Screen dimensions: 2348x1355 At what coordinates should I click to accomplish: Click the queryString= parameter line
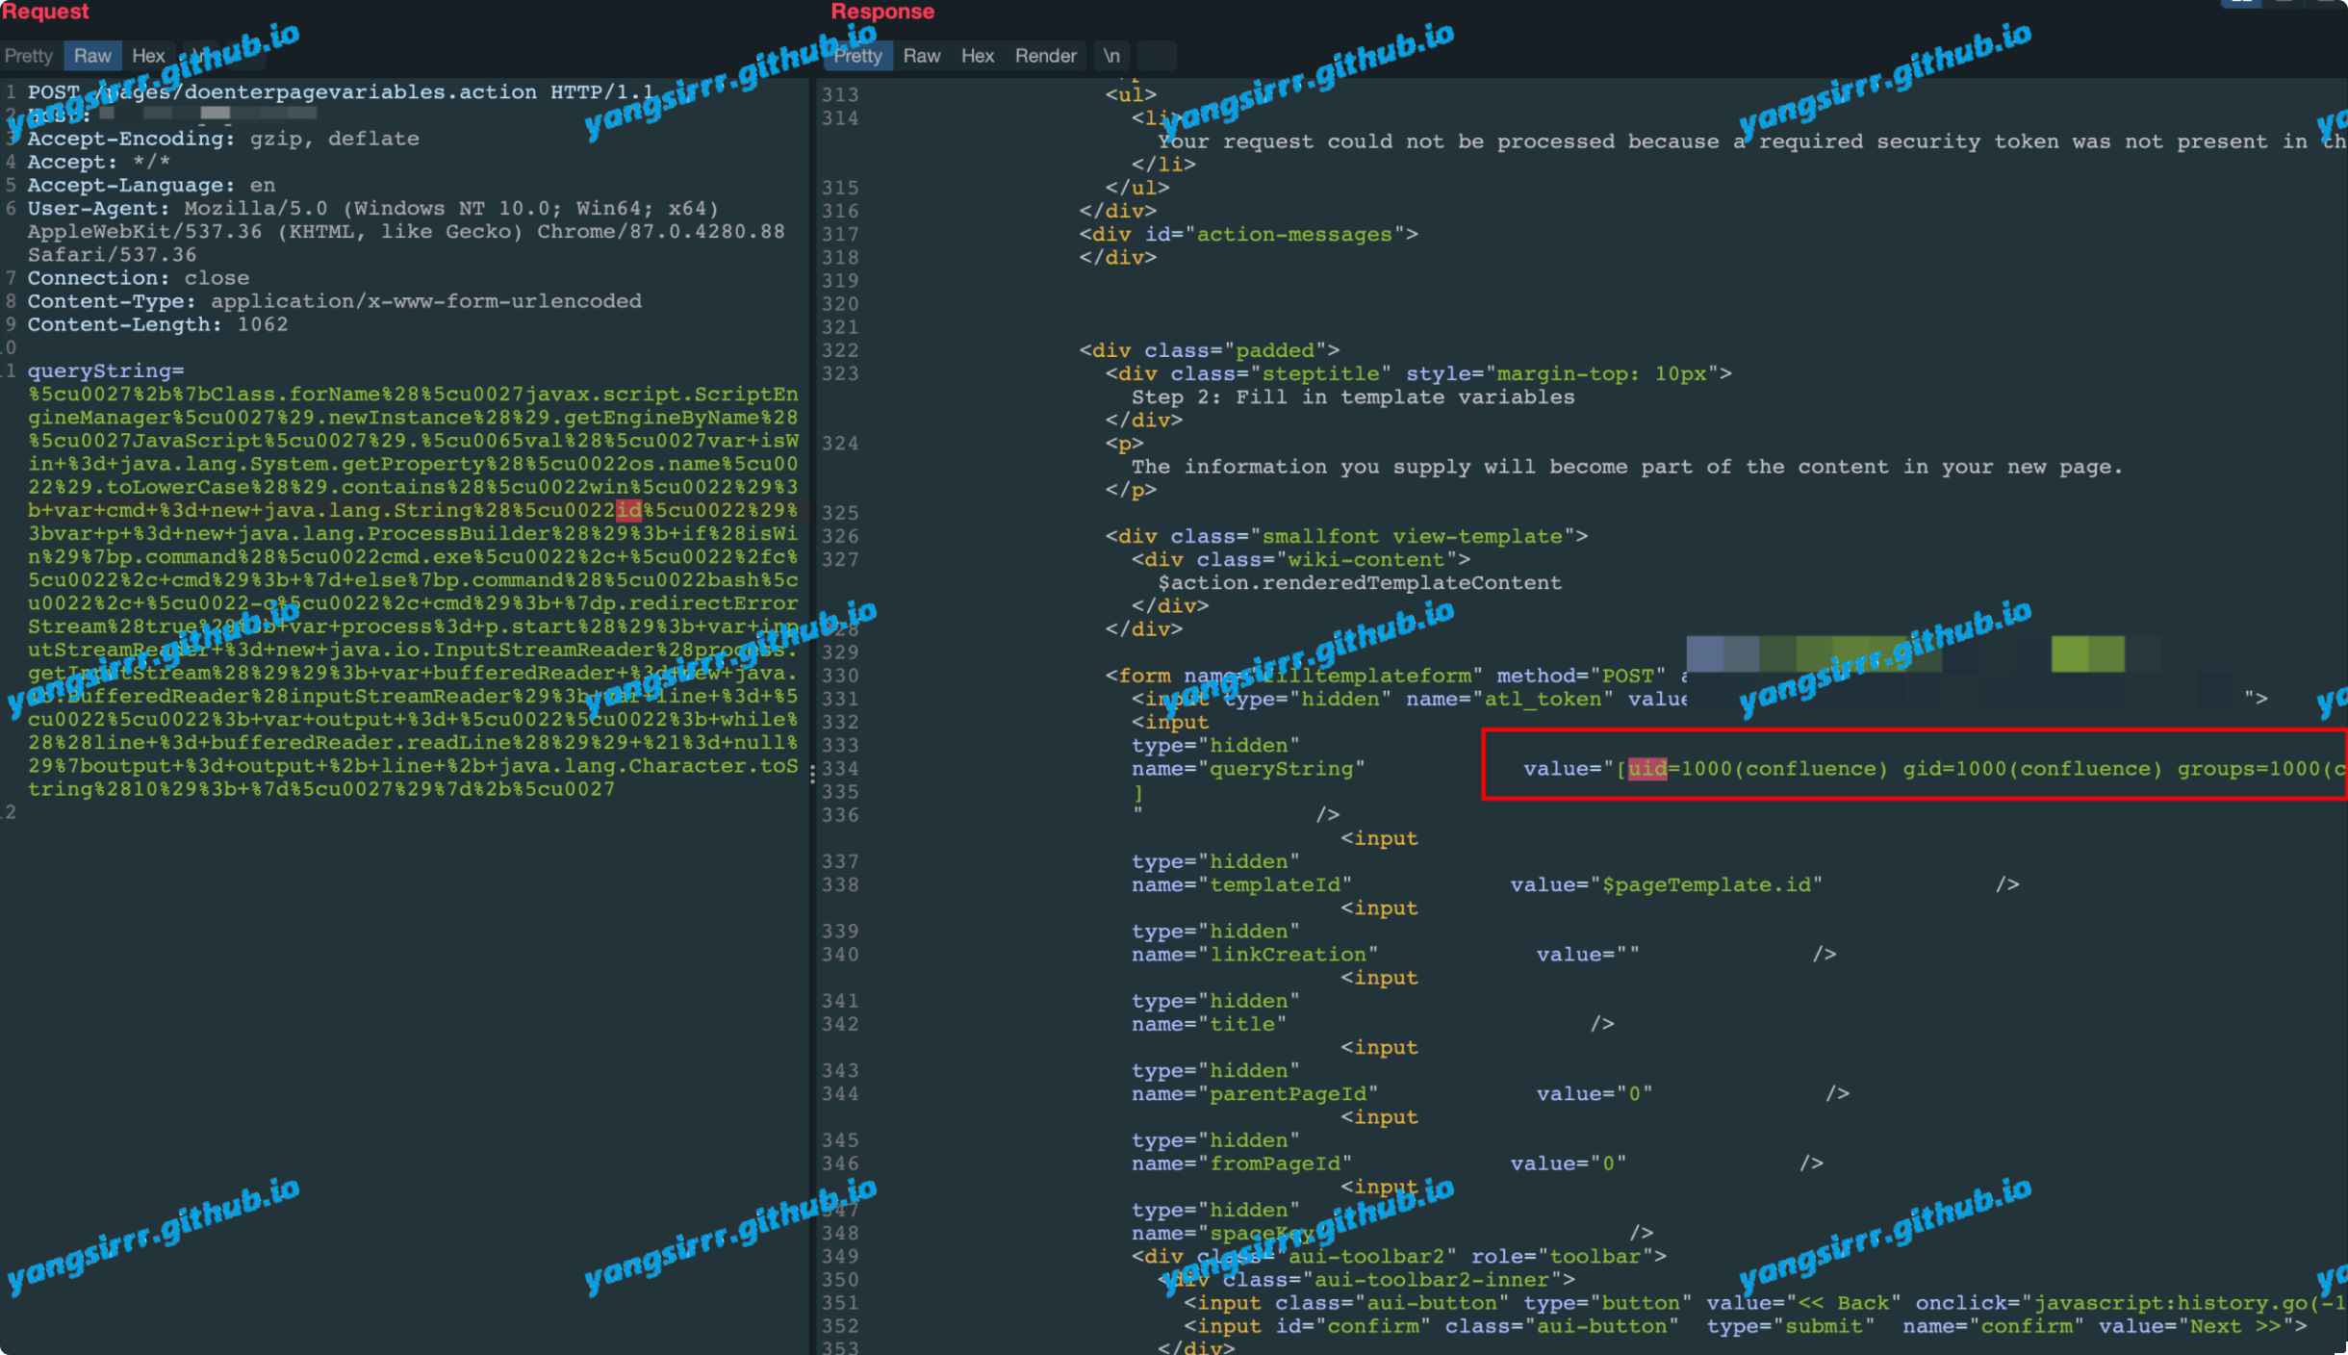106,371
